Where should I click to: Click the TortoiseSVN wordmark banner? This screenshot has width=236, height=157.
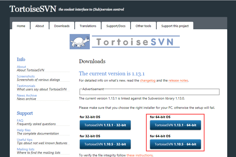coord(136,41)
